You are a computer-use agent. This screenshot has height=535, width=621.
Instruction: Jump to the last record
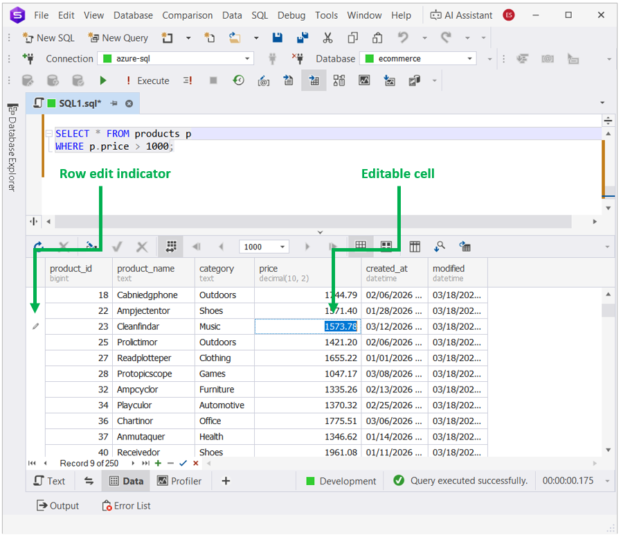(x=146, y=463)
